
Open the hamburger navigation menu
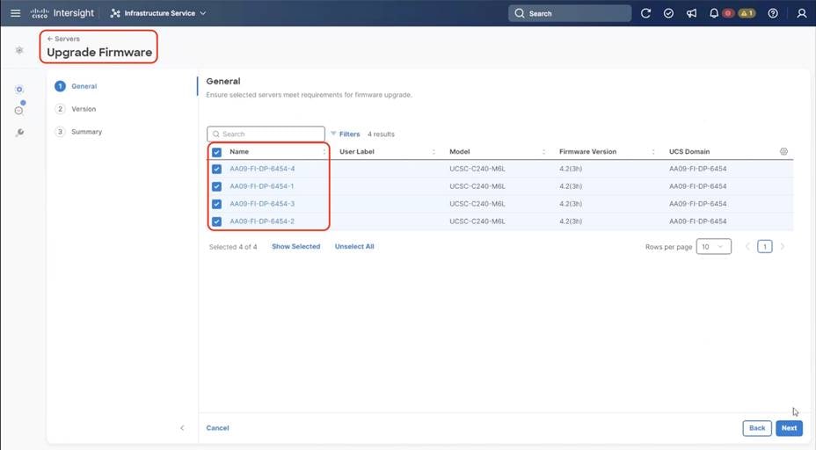tap(15, 13)
